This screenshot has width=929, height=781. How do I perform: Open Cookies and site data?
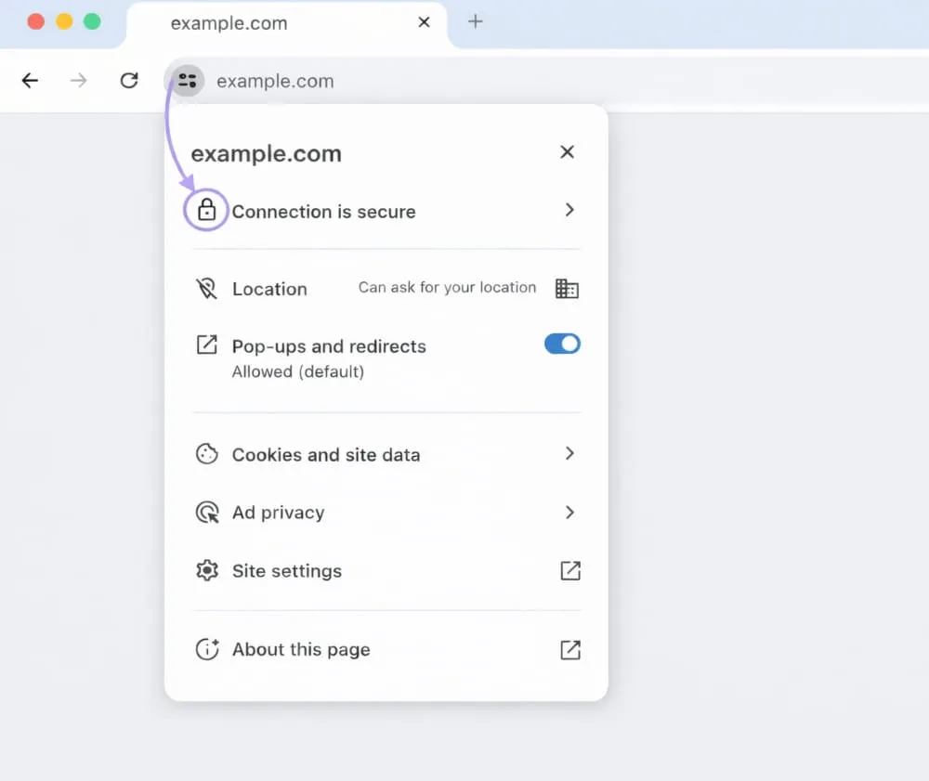[386, 454]
